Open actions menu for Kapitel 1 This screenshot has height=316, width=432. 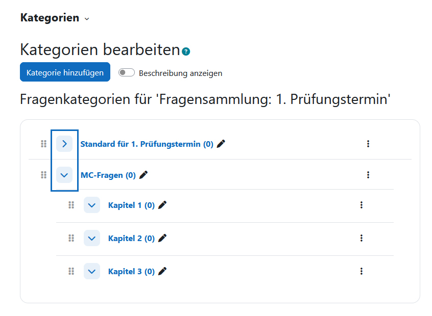pyautogui.click(x=362, y=205)
